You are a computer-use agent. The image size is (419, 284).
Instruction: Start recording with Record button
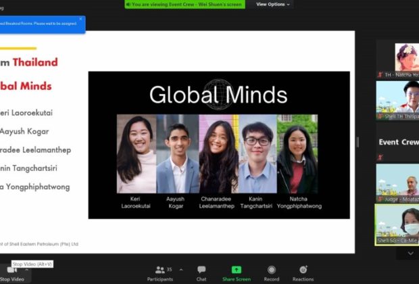[272, 274]
